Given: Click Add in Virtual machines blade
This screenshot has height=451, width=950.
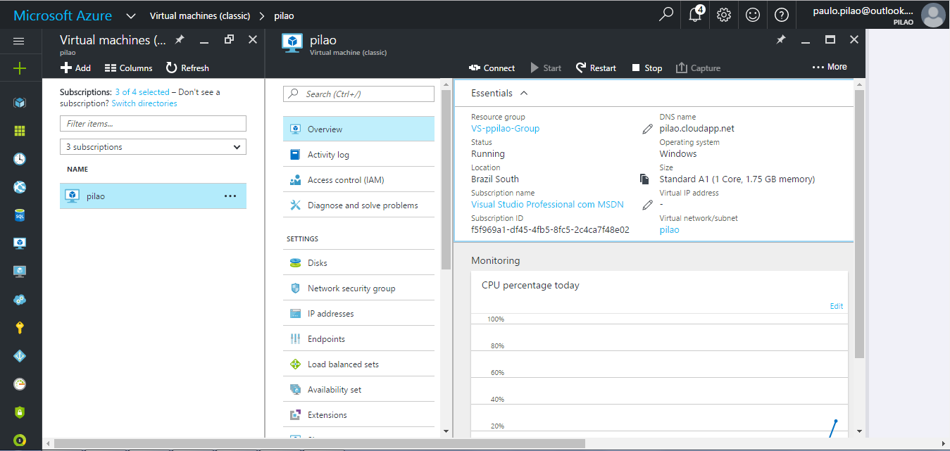Looking at the screenshot, I should tap(75, 68).
